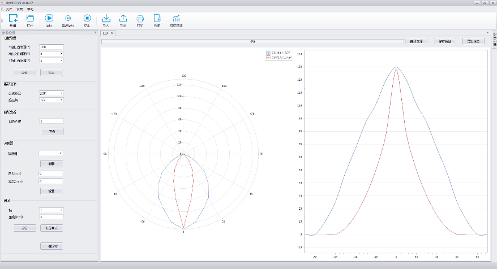Screen dimensions: 497x269
Task: Open the Settings (设置) menu
Action: click(19, 10)
